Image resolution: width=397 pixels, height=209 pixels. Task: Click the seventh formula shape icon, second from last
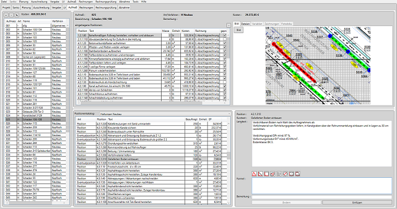(292, 174)
